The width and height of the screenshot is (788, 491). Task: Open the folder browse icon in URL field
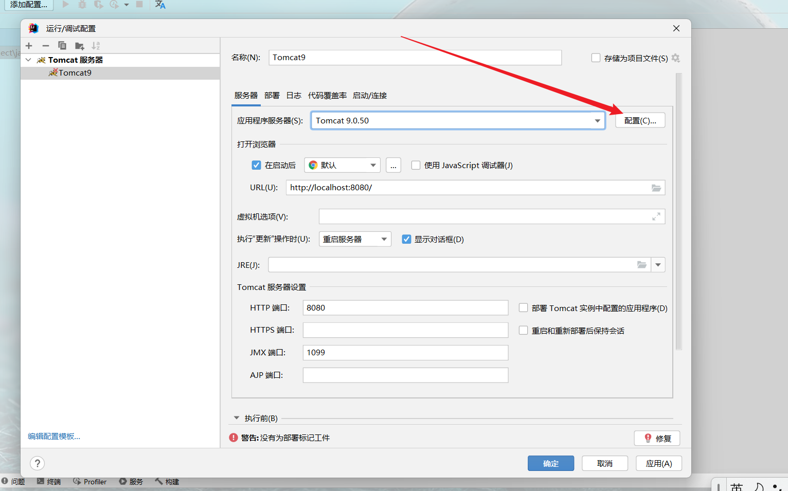[656, 188]
